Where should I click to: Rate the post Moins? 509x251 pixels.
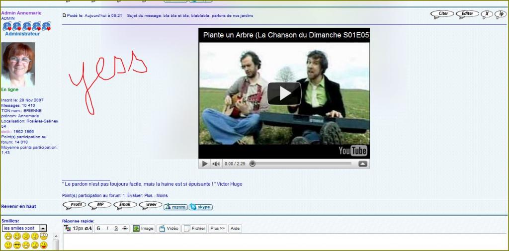point(162,195)
